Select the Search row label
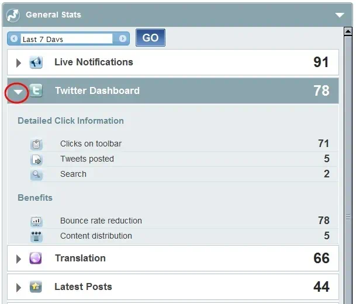Image resolution: width=356 pixels, height=304 pixels. [x=73, y=174]
